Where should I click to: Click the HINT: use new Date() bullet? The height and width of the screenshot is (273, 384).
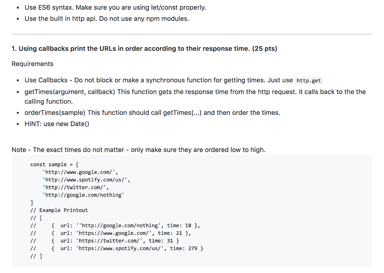[56, 124]
